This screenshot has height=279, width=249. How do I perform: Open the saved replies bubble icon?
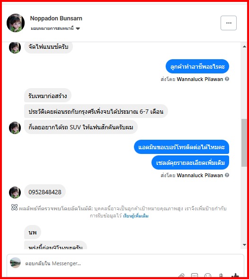(x=195, y=275)
